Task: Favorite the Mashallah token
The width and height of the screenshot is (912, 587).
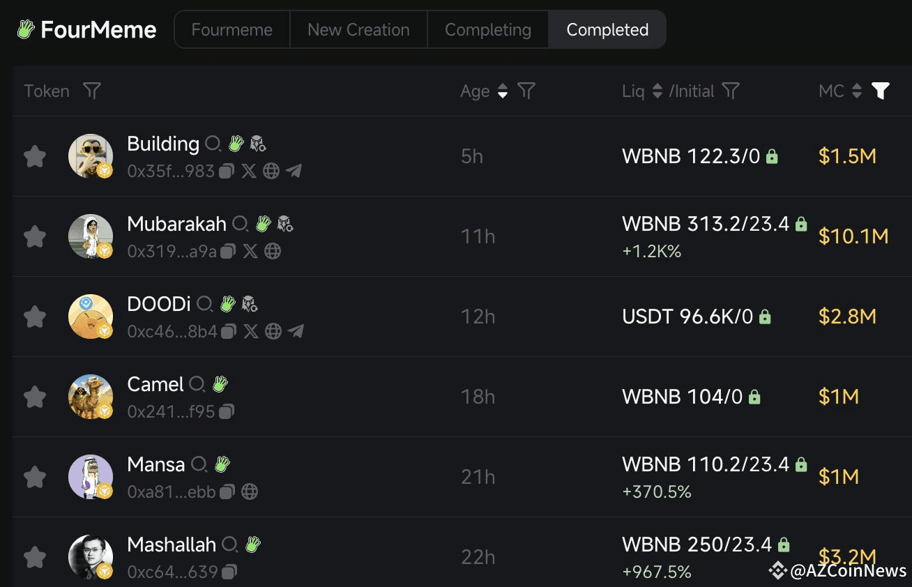Action: (35, 555)
